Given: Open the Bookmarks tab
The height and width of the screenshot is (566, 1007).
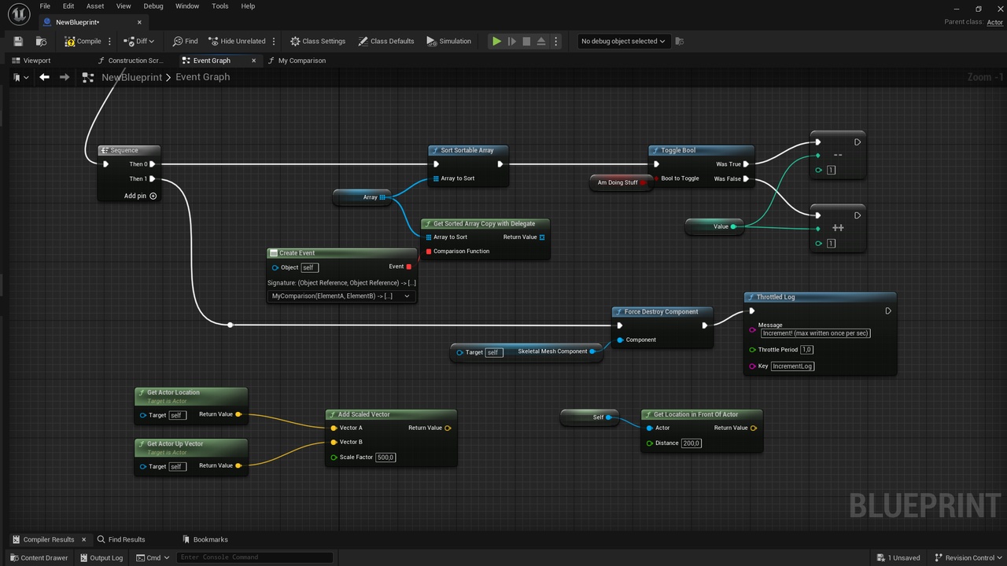Looking at the screenshot, I should [x=205, y=539].
